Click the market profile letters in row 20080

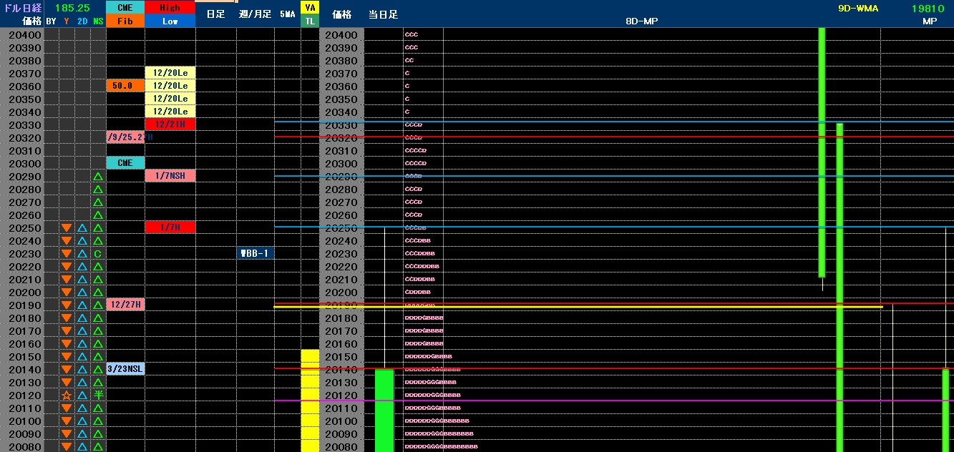pyautogui.click(x=441, y=447)
